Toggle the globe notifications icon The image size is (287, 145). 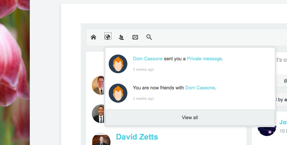pyautogui.click(x=108, y=36)
